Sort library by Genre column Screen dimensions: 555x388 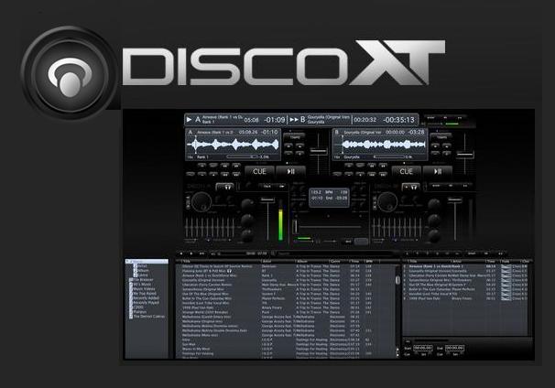coord(339,262)
